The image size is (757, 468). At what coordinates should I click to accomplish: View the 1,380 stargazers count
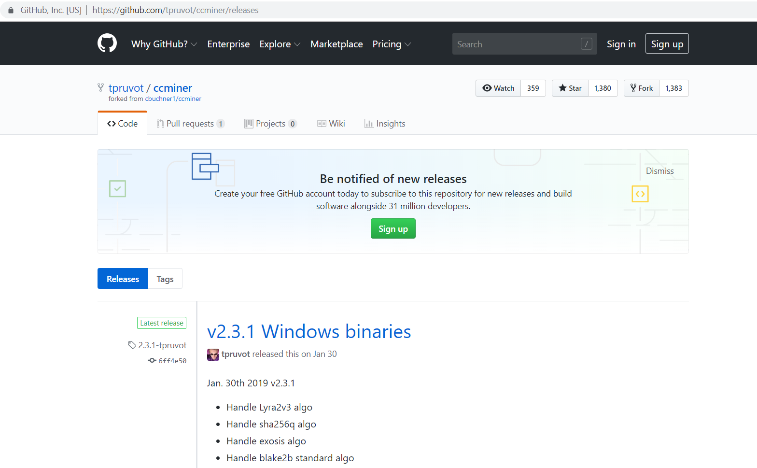(x=603, y=88)
